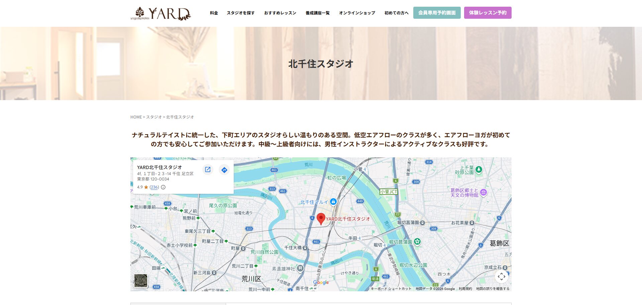Click the Google logo on the map
The width and height of the screenshot is (642, 305).
point(321,283)
